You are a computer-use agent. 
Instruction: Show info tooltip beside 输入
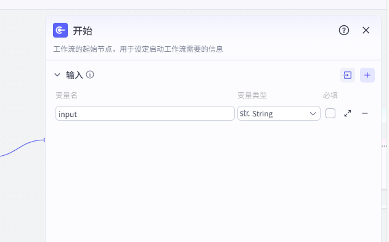[x=90, y=75]
